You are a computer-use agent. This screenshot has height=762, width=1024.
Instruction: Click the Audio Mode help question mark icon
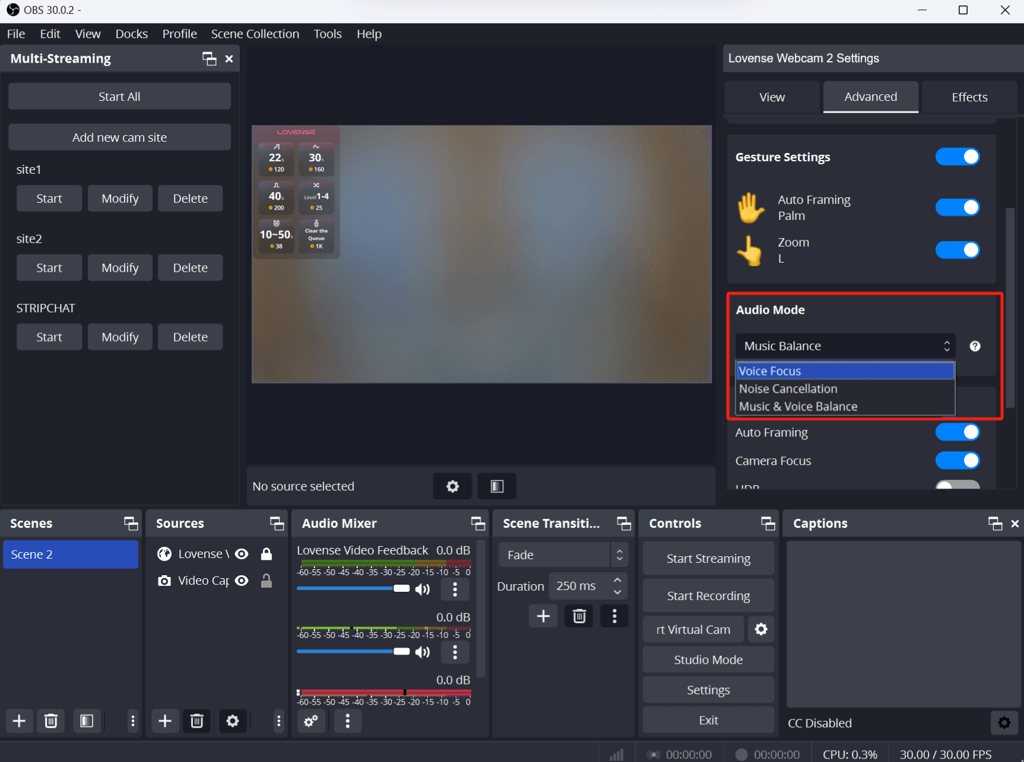click(975, 346)
